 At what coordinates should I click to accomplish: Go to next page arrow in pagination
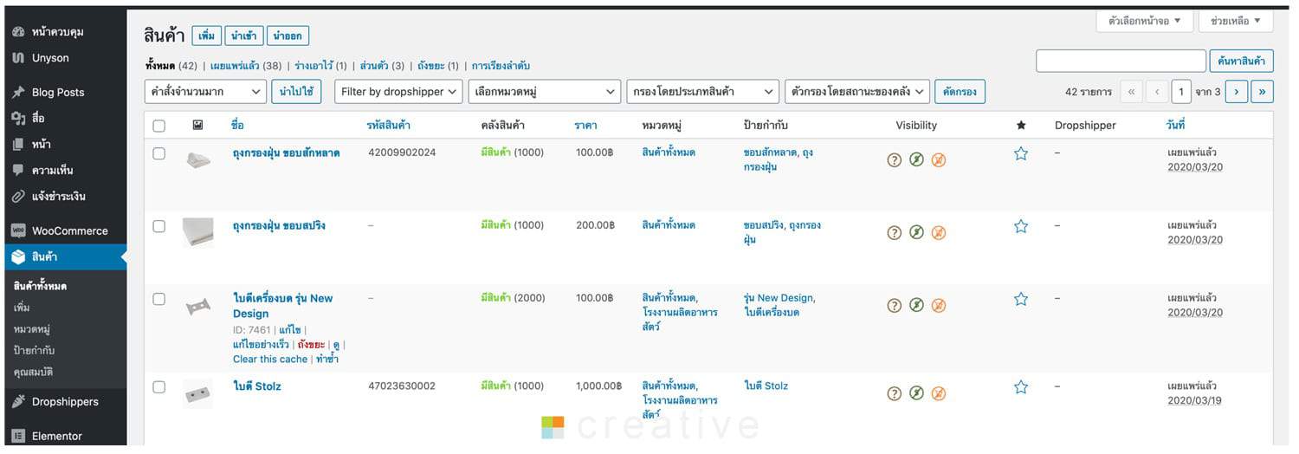click(1237, 92)
